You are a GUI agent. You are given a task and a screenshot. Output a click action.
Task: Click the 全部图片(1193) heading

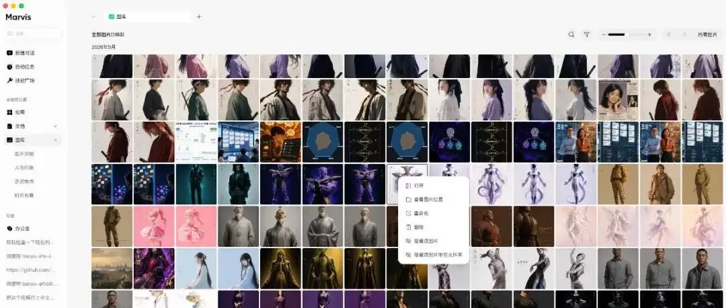tap(108, 35)
